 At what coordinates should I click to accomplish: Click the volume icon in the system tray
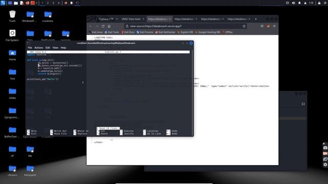pos(294,3)
